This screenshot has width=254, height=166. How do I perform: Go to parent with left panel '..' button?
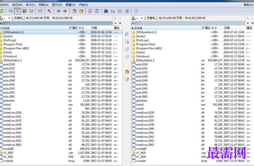120,18
